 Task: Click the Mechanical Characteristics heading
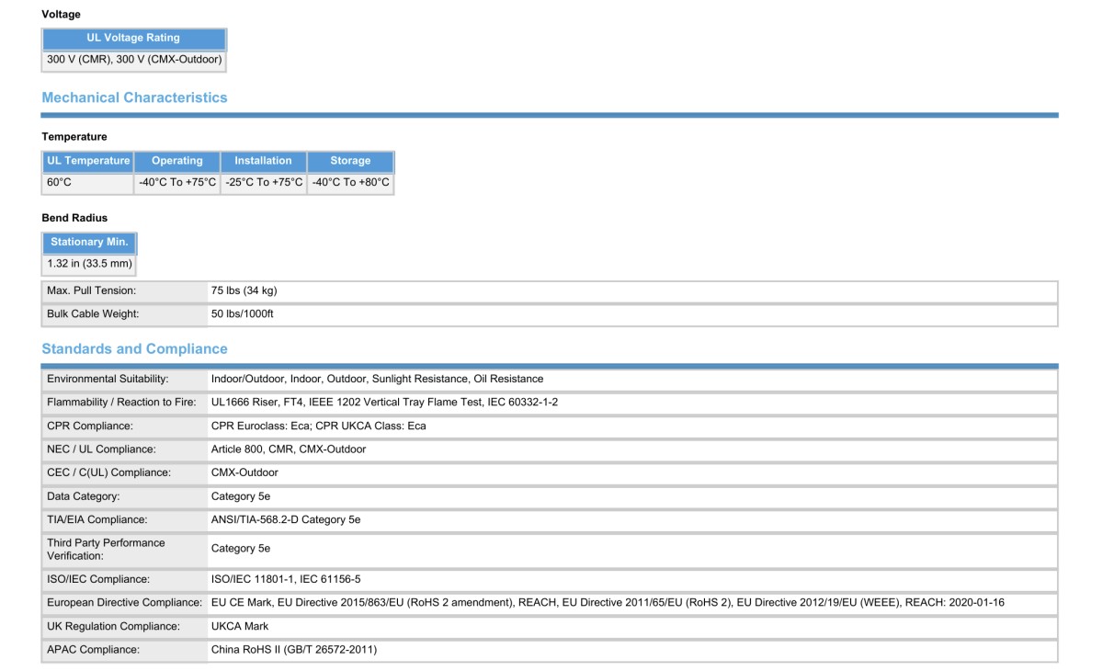coord(134,97)
